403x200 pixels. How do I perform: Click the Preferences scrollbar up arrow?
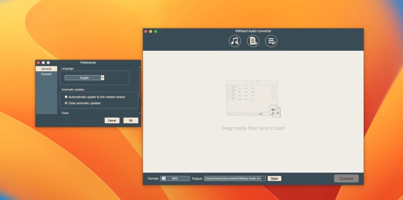140,67
